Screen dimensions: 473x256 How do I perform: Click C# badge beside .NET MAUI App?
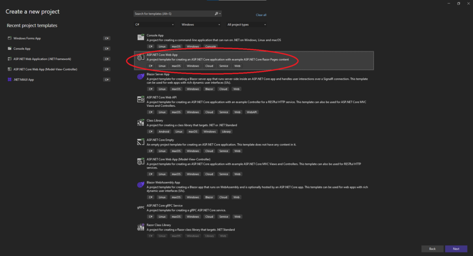pyautogui.click(x=107, y=79)
